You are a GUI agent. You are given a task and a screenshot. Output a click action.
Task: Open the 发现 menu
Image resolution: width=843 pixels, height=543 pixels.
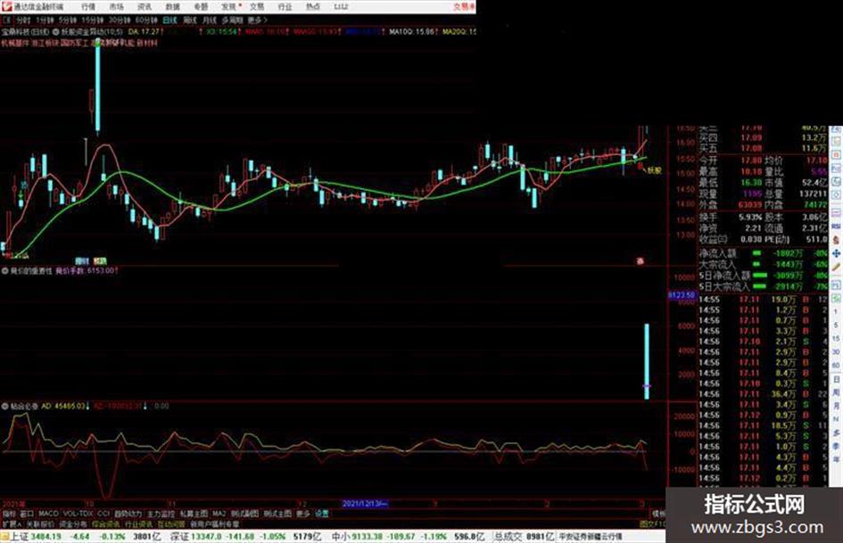click(x=229, y=6)
